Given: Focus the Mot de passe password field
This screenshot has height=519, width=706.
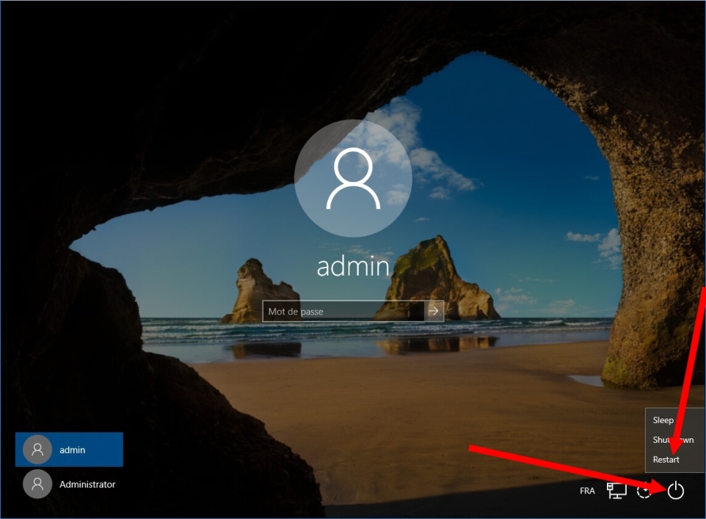Looking at the screenshot, I should (x=343, y=312).
